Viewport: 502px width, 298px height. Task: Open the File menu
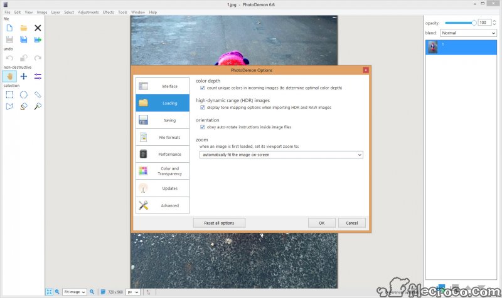(x=8, y=12)
